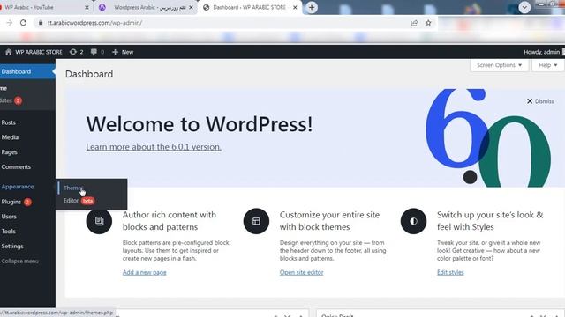
Task: Click the forward navigation arrow in browser
Action: [x=10, y=23]
